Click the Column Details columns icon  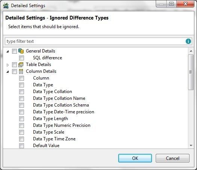(21, 71)
